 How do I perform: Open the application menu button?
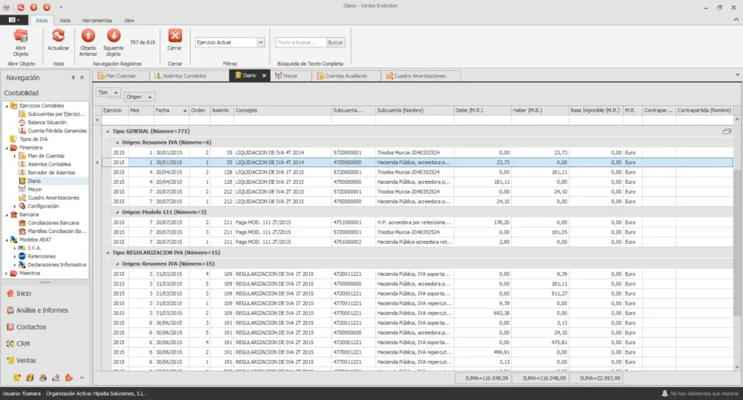[14, 20]
